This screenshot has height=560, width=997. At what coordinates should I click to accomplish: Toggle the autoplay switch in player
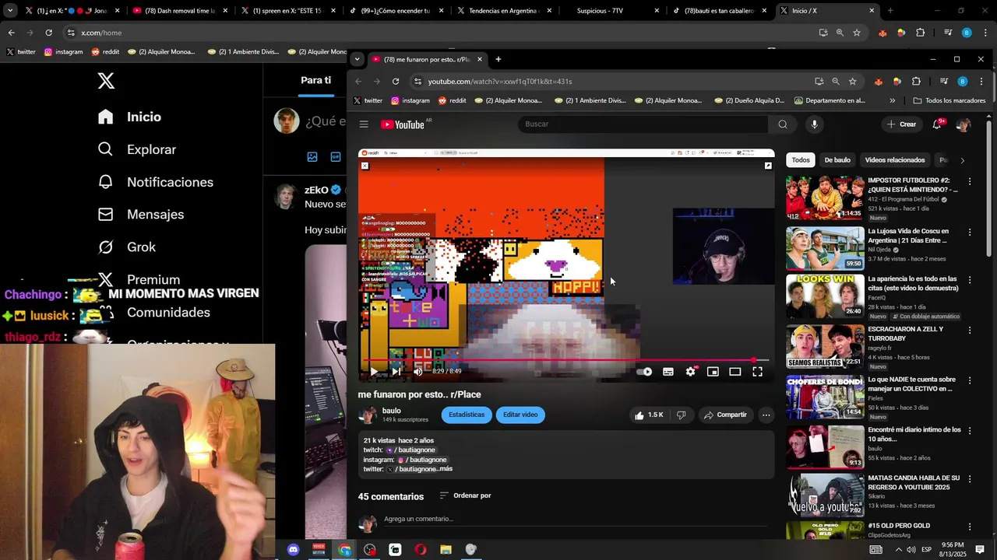644,372
